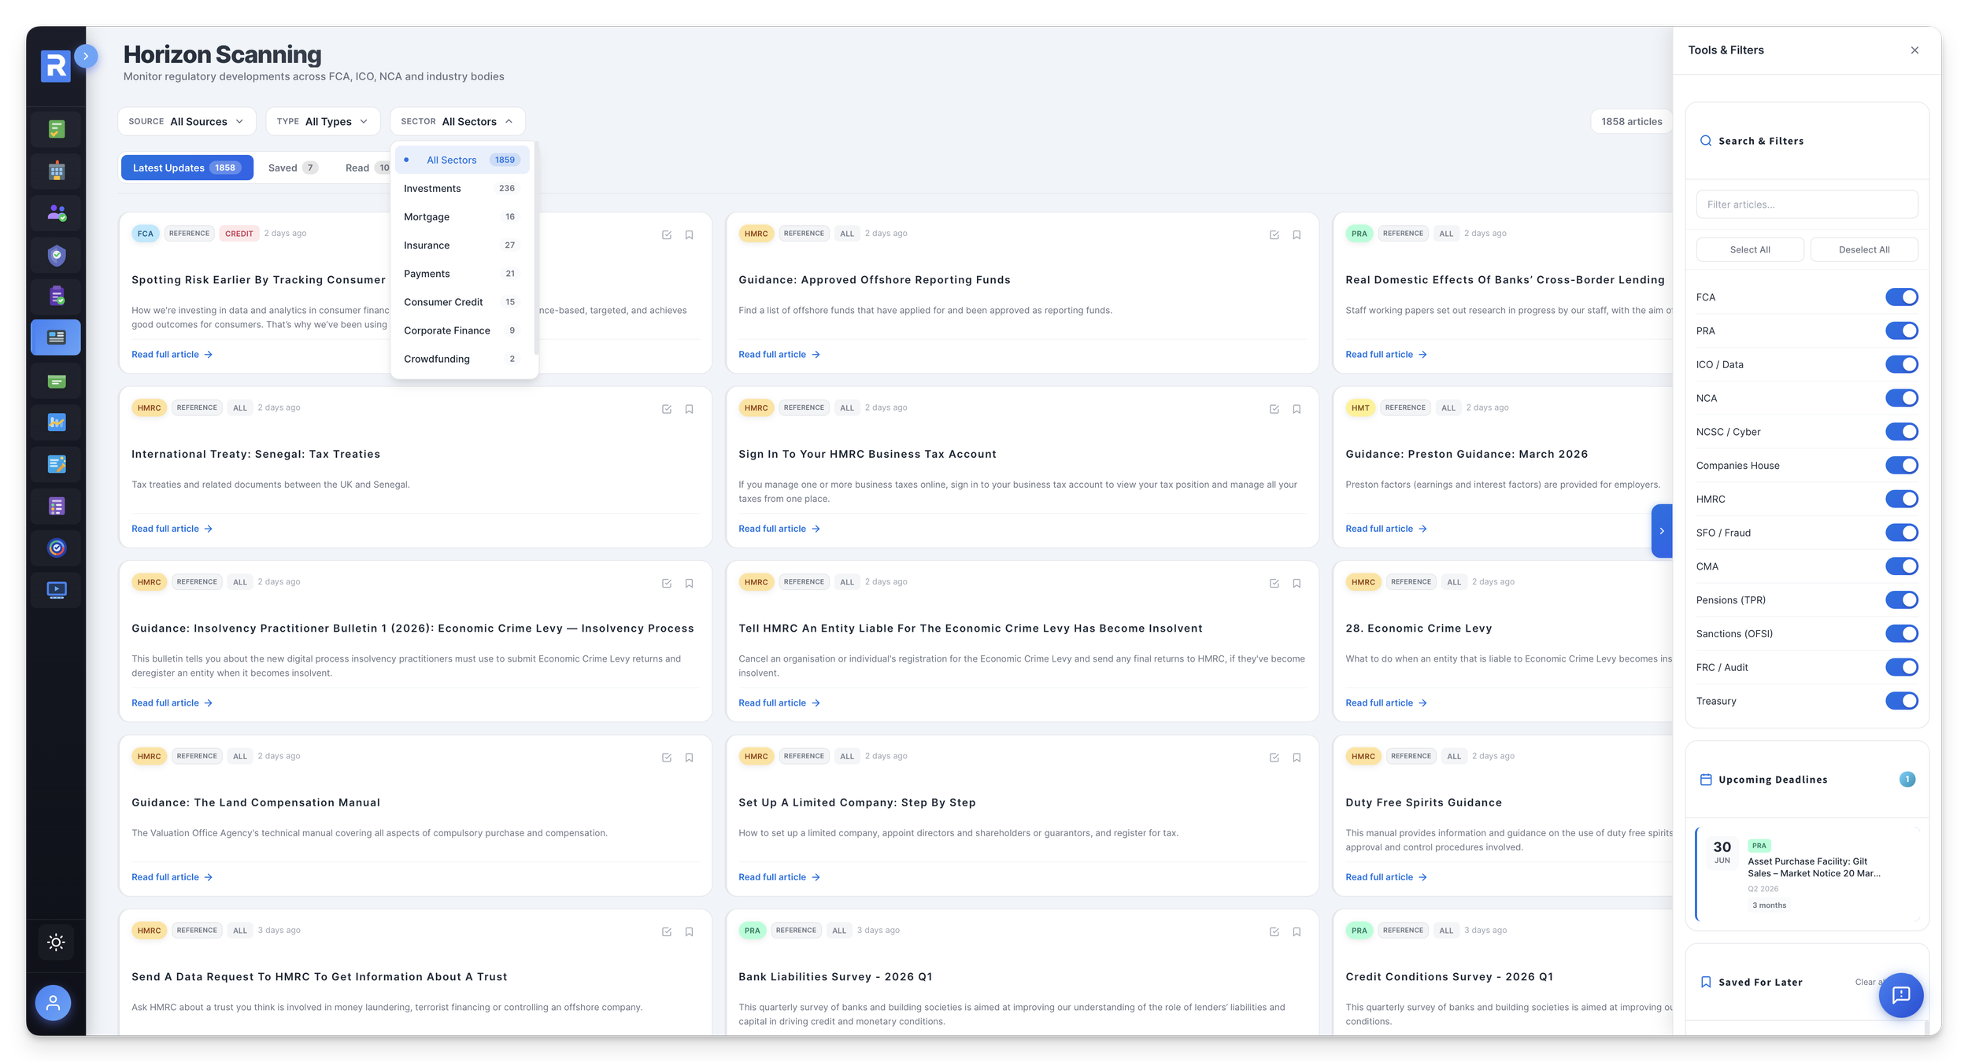Open the green card sidebar icon
The height and width of the screenshot is (1062, 1968).
(x=56, y=382)
